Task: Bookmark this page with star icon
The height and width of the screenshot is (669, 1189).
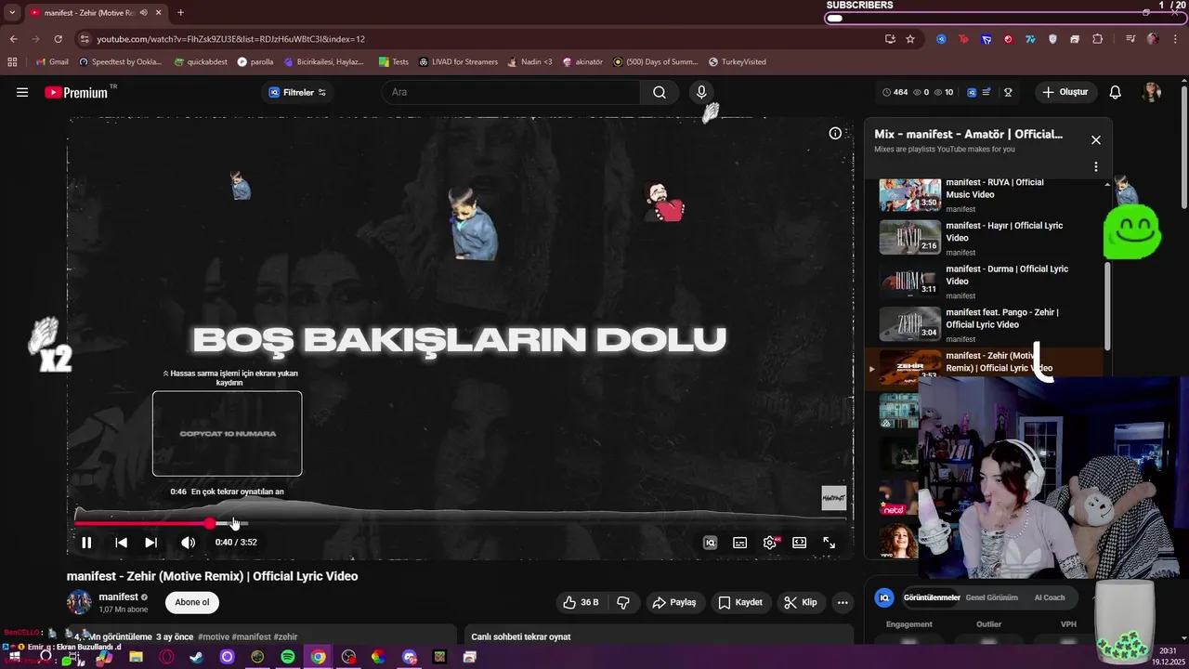Action: pyautogui.click(x=910, y=39)
